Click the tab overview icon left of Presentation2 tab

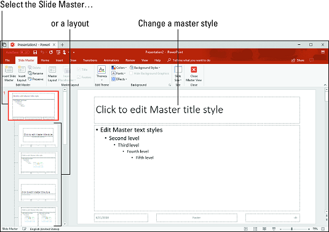point(4,45)
